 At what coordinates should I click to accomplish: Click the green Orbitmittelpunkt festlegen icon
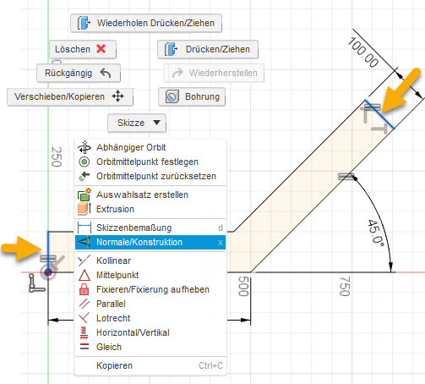click(84, 162)
